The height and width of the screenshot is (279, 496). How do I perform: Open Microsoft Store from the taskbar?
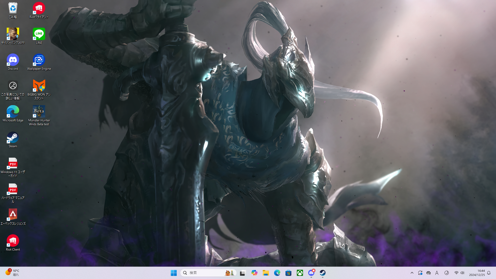click(x=289, y=273)
